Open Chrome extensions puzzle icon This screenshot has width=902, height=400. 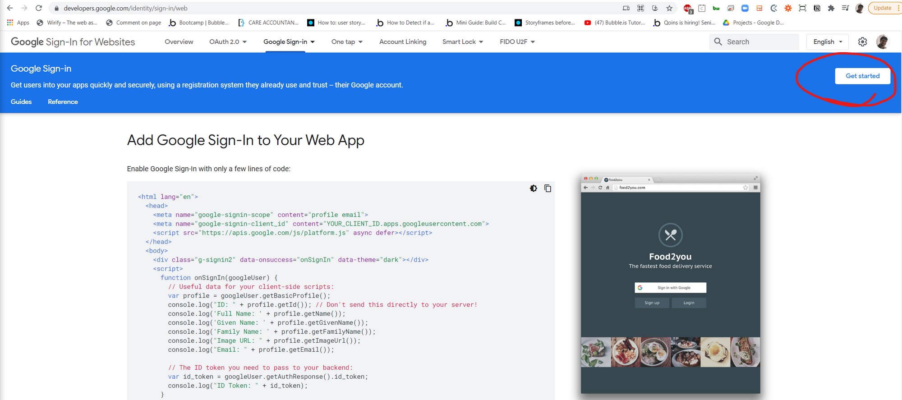(831, 8)
